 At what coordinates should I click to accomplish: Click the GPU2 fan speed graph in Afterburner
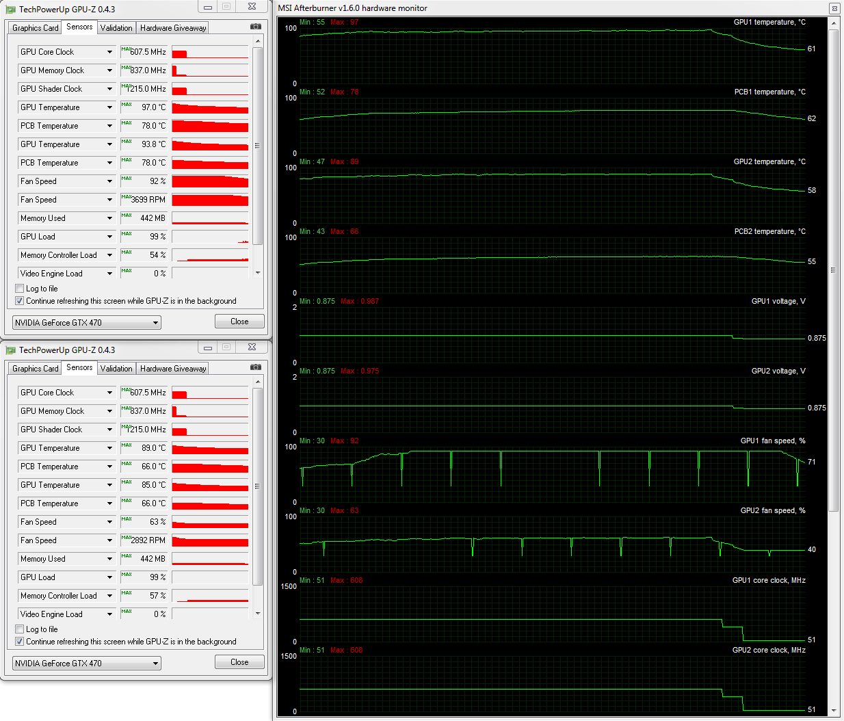point(553,544)
